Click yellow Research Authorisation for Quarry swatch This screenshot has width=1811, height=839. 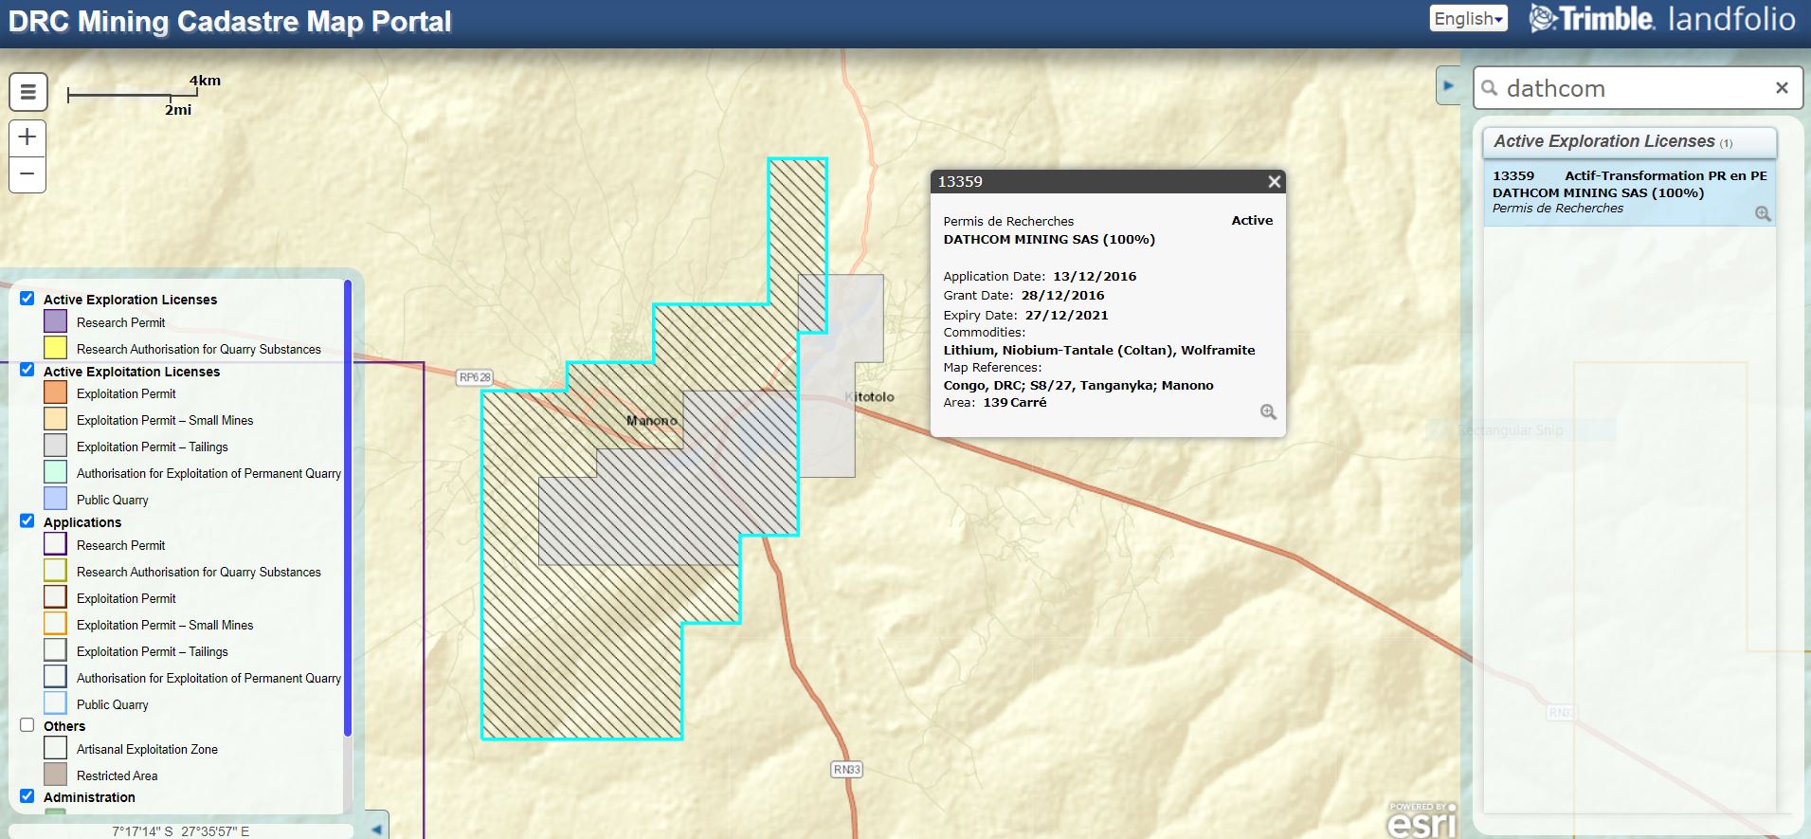(56, 348)
